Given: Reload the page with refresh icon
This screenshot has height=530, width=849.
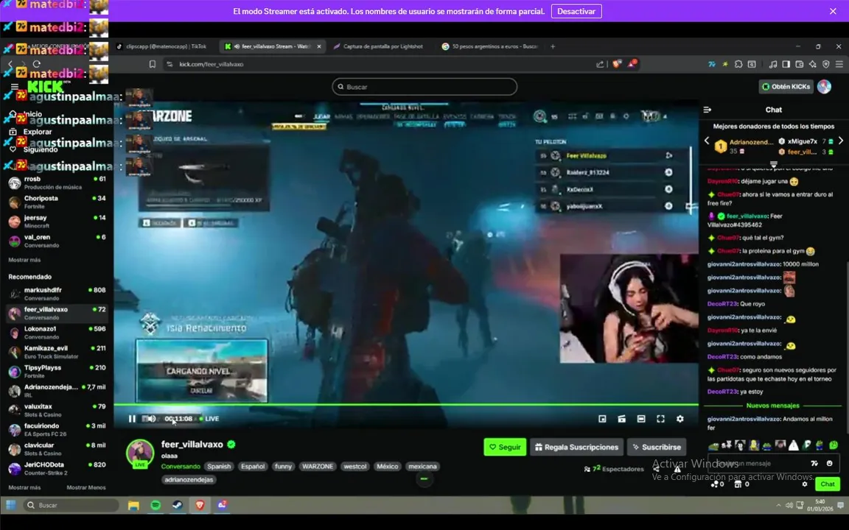Looking at the screenshot, I should coord(36,64).
